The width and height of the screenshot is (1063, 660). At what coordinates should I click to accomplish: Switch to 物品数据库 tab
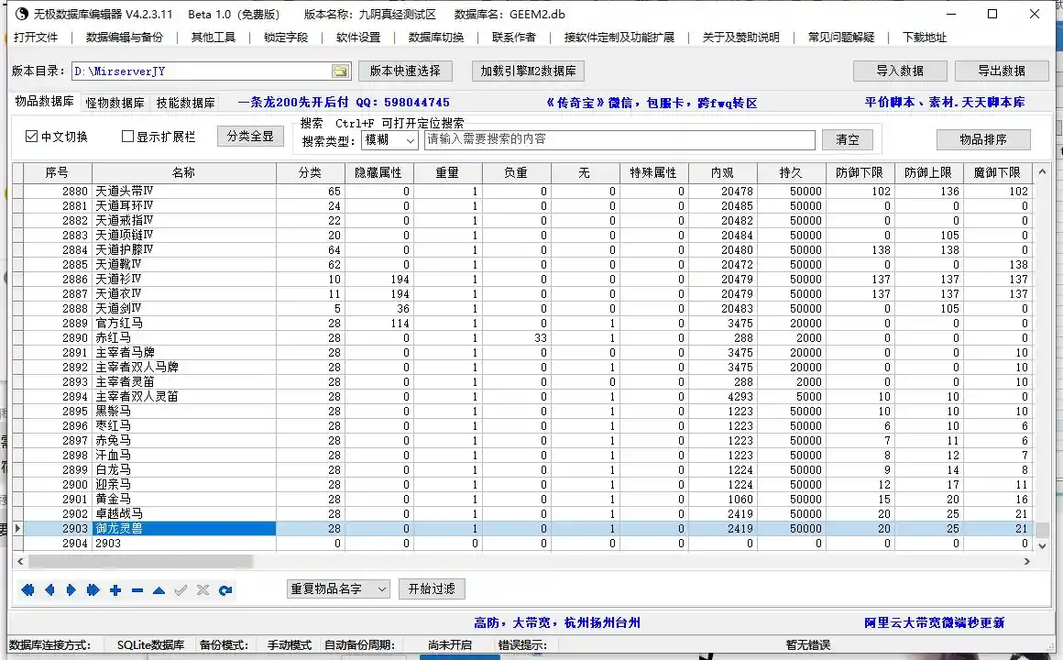coord(45,101)
